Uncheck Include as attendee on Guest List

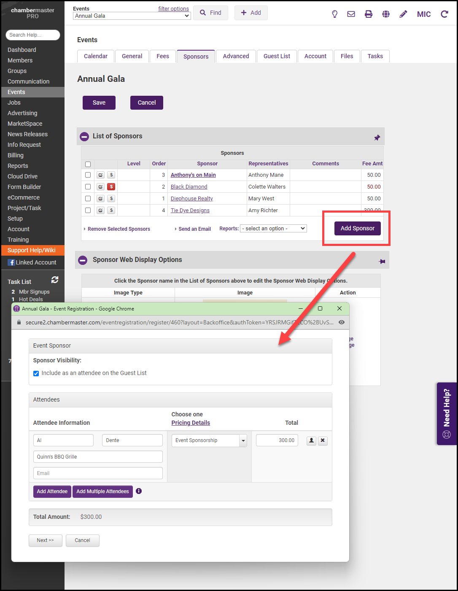click(36, 373)
